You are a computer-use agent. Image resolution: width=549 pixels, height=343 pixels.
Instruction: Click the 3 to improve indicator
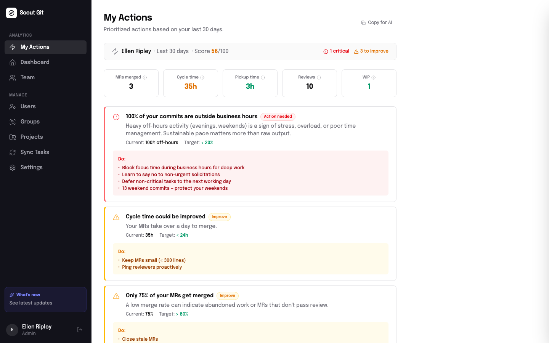371,51
